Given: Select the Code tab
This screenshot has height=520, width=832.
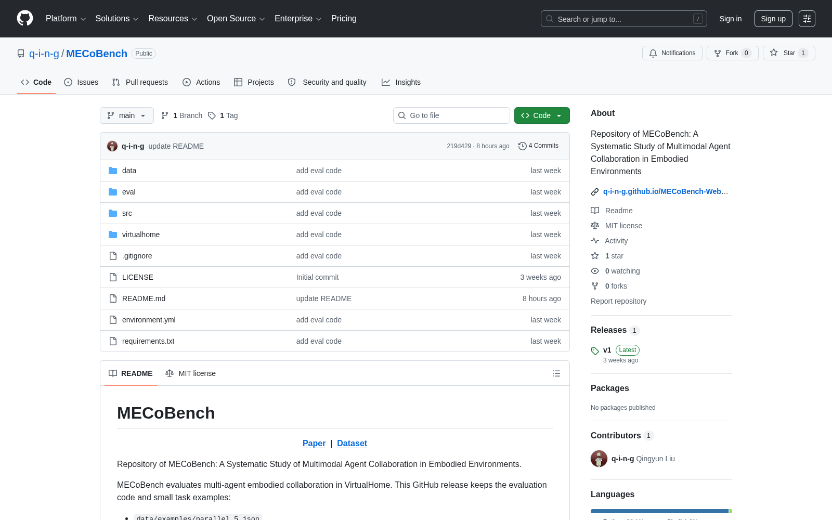Looking at the screenshot, I should [36, 82].
